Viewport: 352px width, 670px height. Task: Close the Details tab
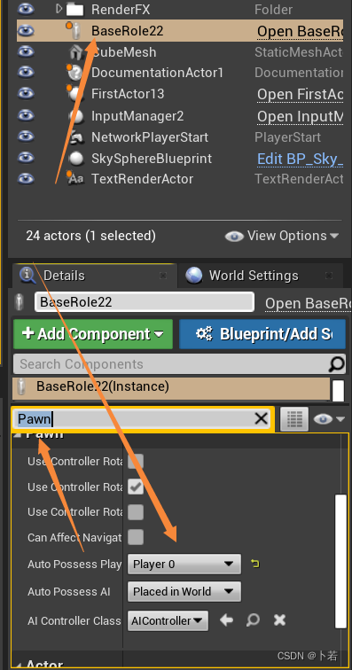(x=163, y=276)
